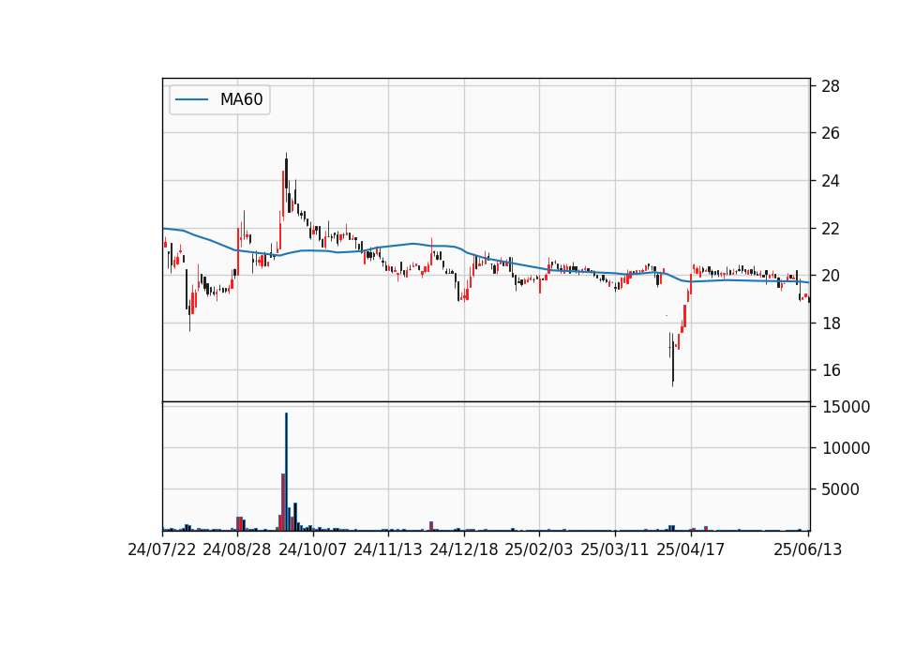
Task: Click the lowest candlestick near price 15.5
Action: click(673, 359)
